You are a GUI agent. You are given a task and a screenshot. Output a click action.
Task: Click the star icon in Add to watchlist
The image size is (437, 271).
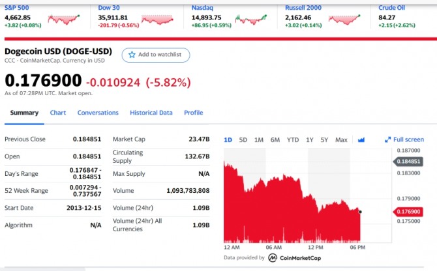tap(132, 55)
